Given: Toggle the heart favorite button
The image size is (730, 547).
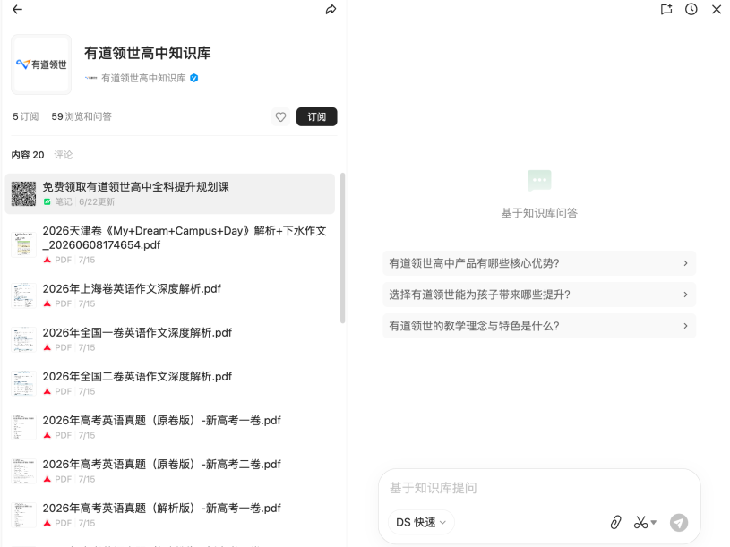Looking at the screenshot, I should coord(280,116).
